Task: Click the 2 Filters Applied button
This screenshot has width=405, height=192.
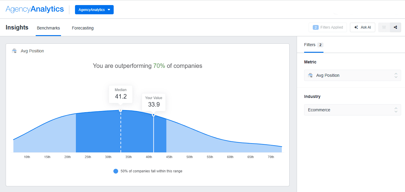Action: pyautogui.click(x=328, y=27)
